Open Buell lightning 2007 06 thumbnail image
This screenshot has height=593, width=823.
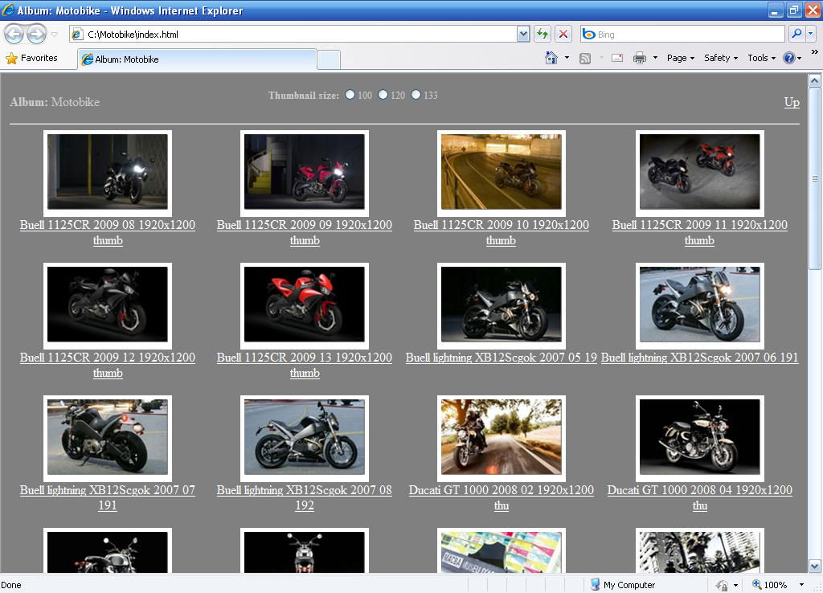point(700,305)
